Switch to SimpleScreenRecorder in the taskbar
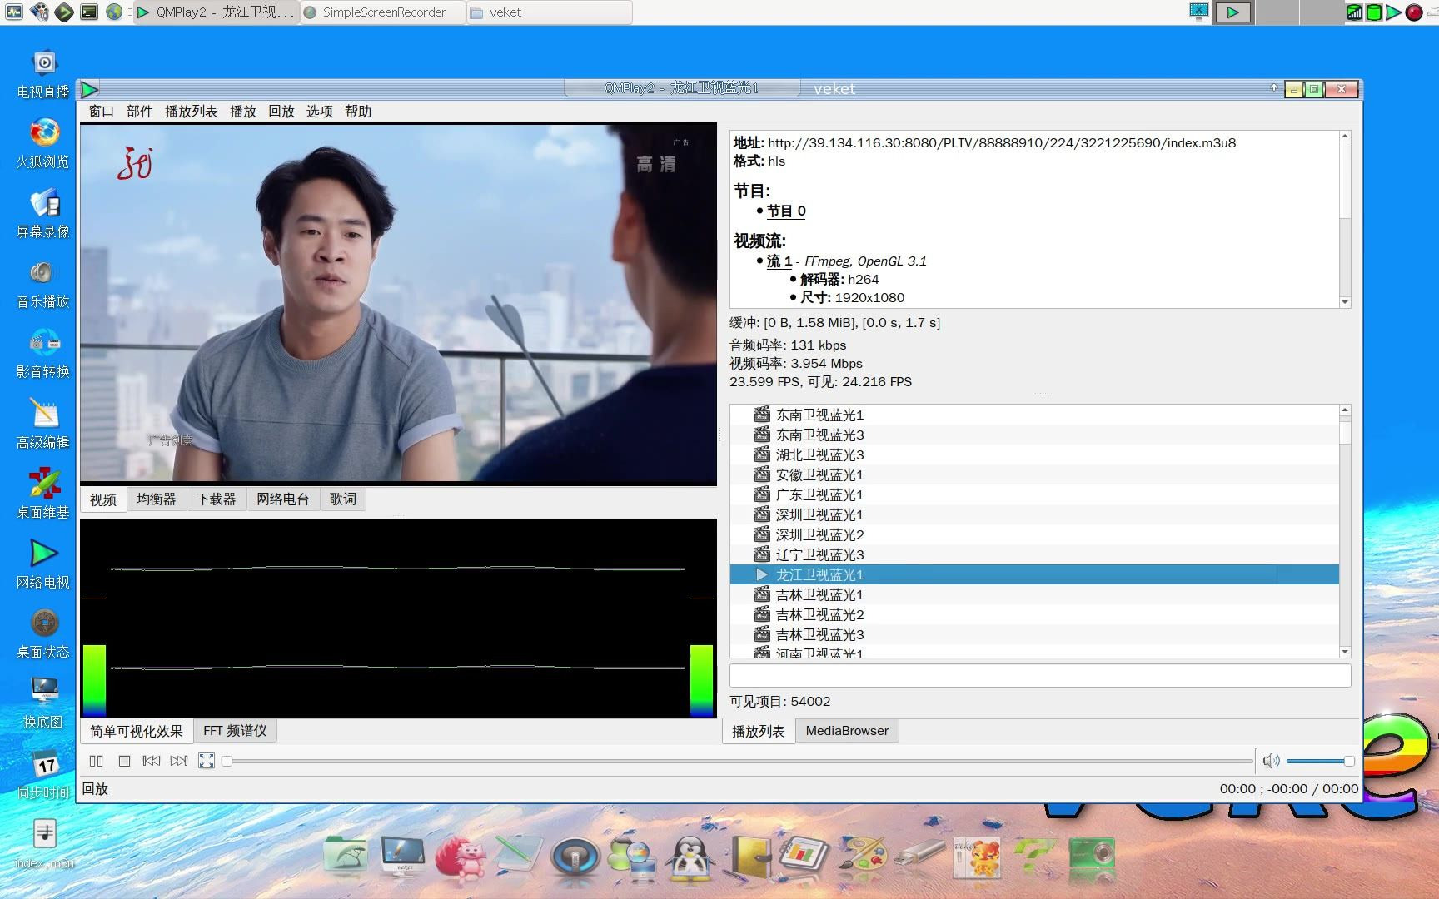1439x899 pixels. pos(383,12)
